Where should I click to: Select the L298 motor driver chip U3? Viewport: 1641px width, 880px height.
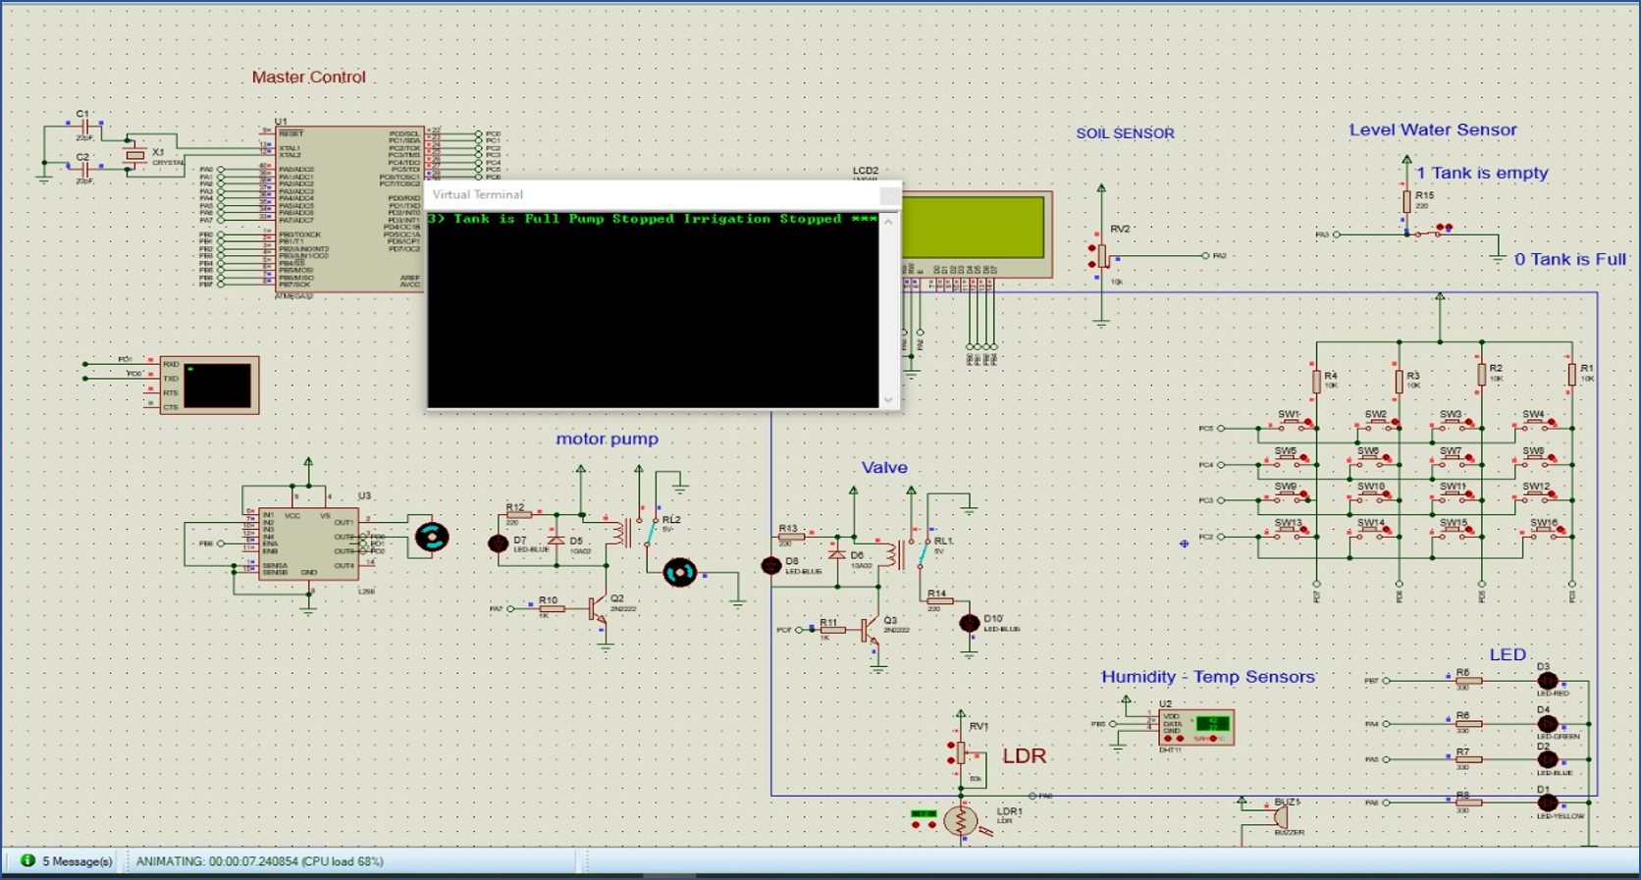pyautogui.click(x=308, y=544)
